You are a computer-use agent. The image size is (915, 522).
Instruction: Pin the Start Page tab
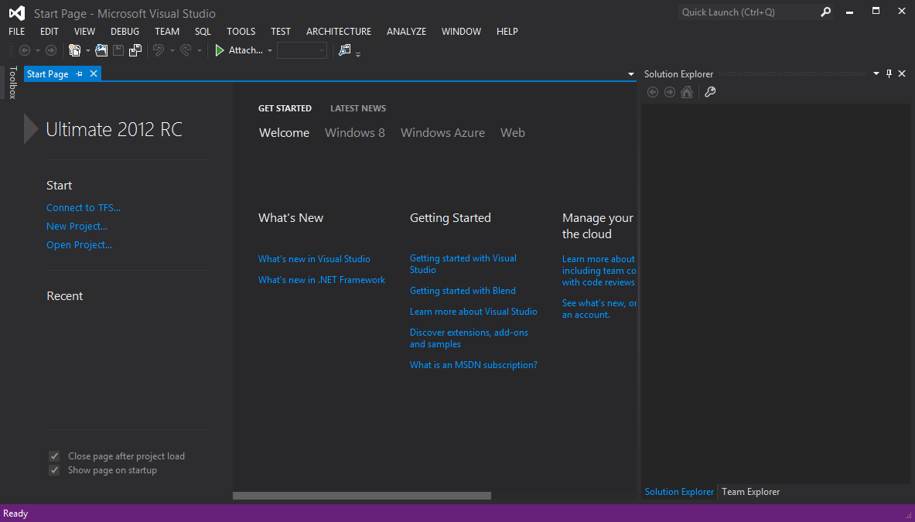[79, 74]
